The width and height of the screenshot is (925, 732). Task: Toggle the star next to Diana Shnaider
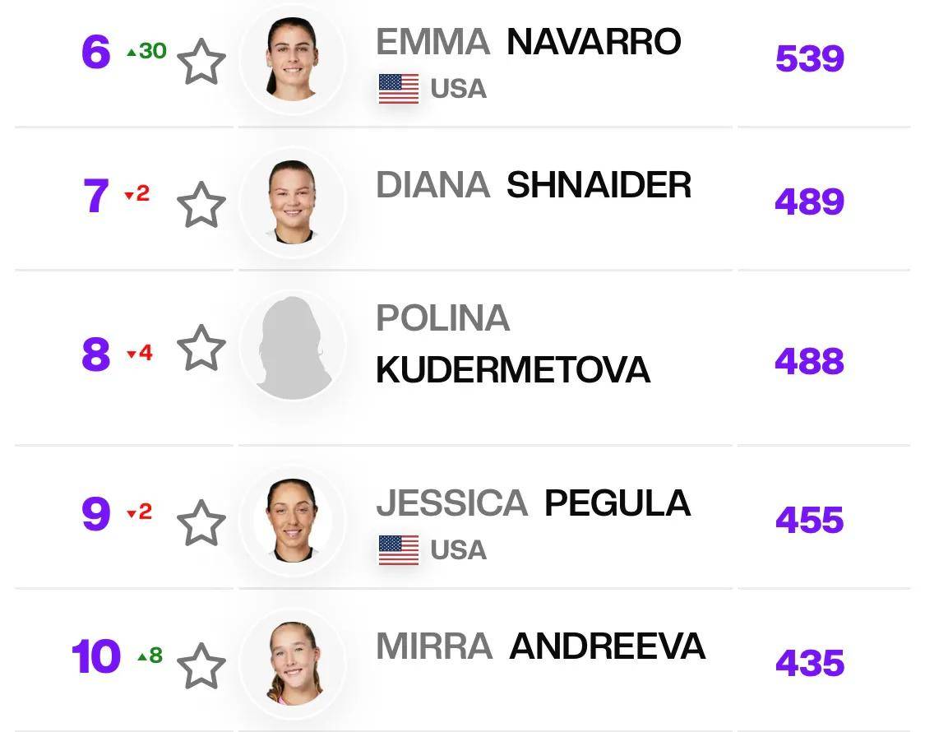tap(201, 206)
